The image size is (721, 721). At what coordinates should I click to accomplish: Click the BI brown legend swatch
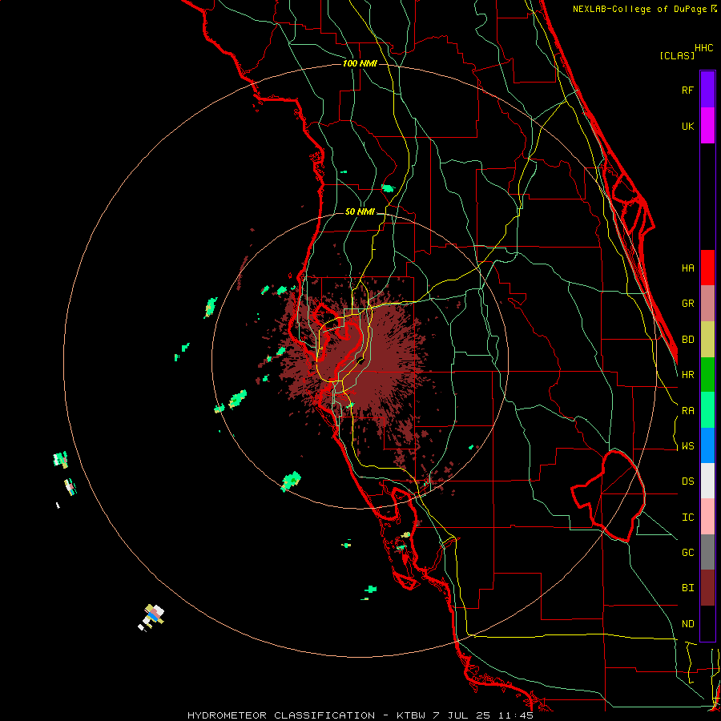(x=707, y=588)
